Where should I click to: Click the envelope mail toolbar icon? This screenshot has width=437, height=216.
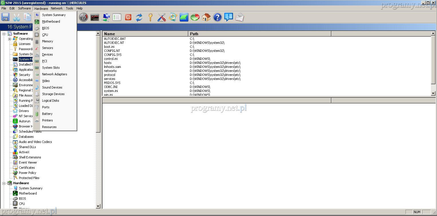[x=240, y=17]
